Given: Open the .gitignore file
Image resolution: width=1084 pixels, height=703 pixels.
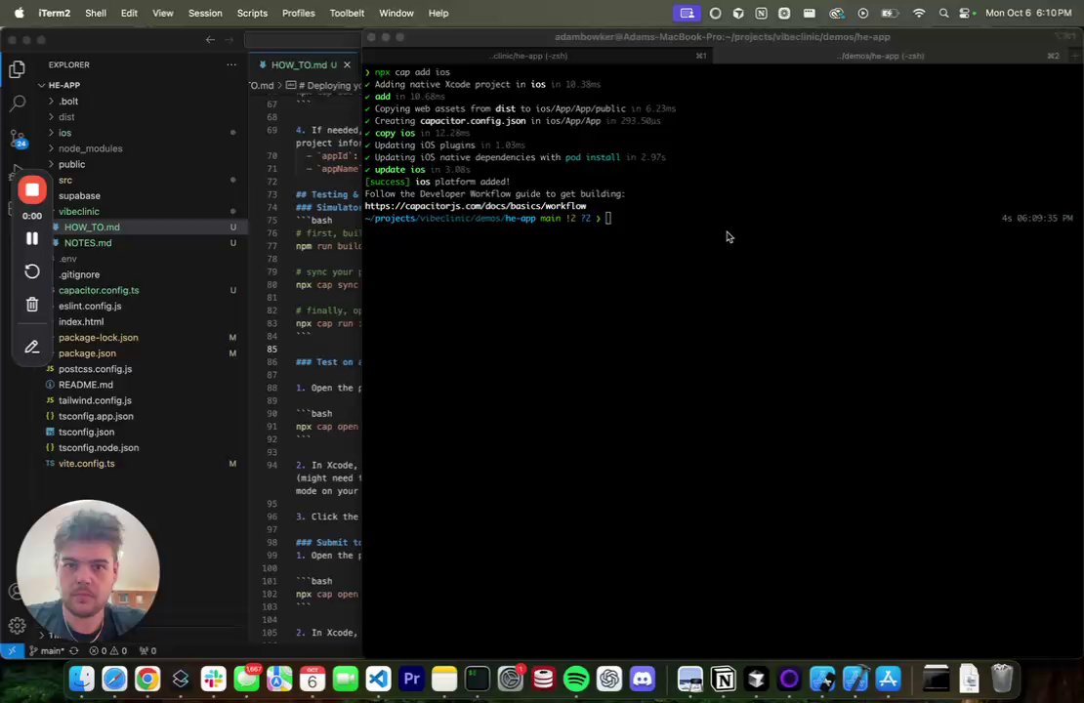Looking at the screenshot, I should [79, 274].
